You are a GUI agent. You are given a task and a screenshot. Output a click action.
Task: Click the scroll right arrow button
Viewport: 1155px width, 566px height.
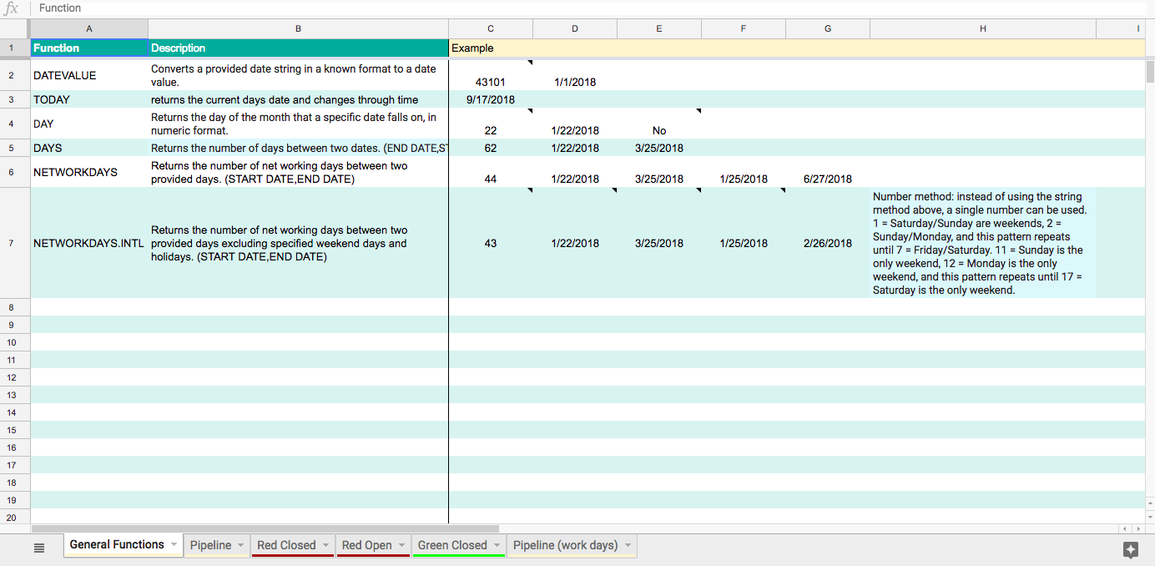click(x=1137, y=528)
